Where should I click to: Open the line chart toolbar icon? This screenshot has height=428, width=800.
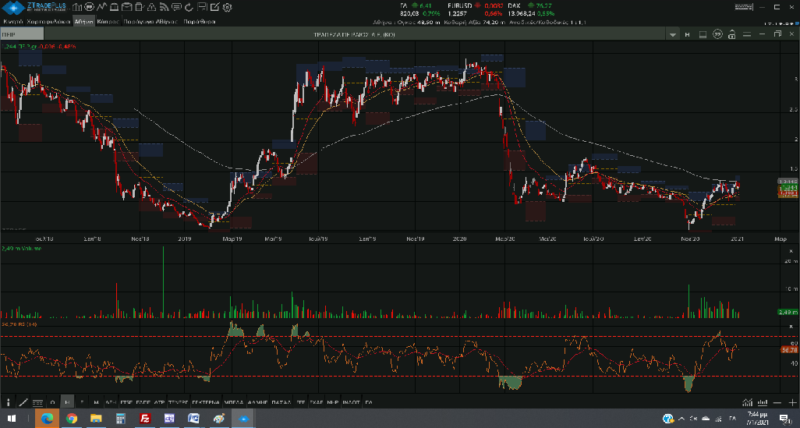[102, 7]
